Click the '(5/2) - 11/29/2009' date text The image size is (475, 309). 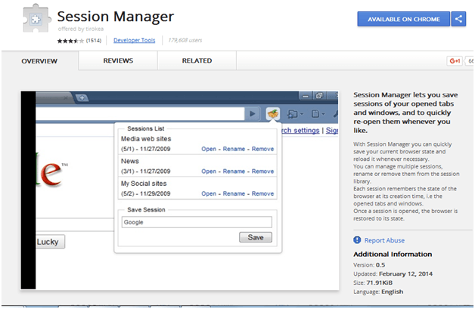coord(146,193)
